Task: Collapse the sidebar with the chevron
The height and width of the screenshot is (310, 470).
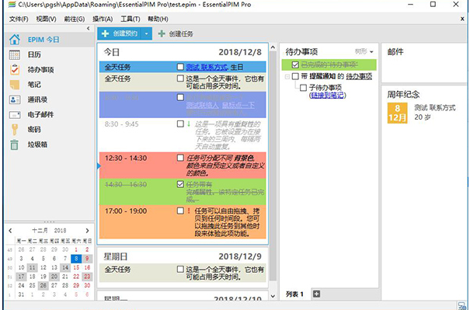Action: [88, 29]
